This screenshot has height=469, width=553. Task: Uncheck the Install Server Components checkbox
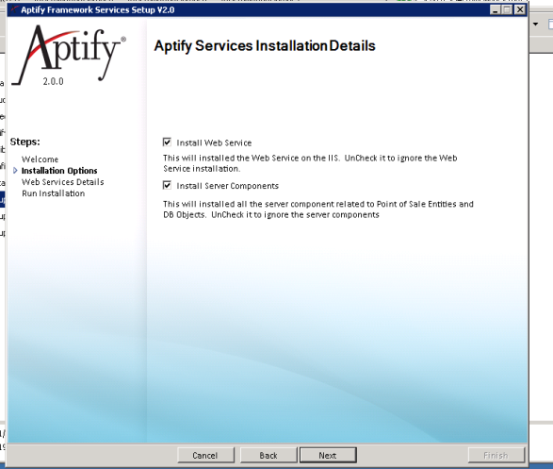point(167,185)
